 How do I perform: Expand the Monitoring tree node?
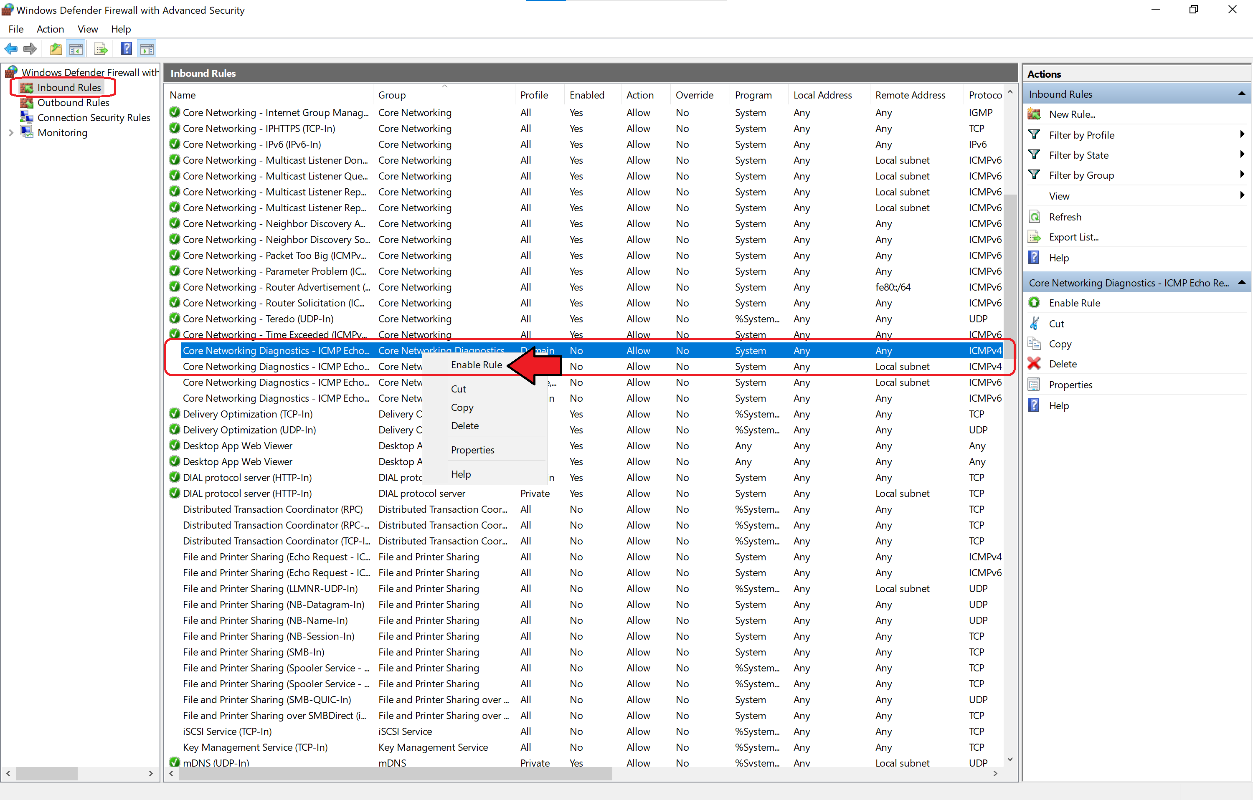click(x=11, y=133)
